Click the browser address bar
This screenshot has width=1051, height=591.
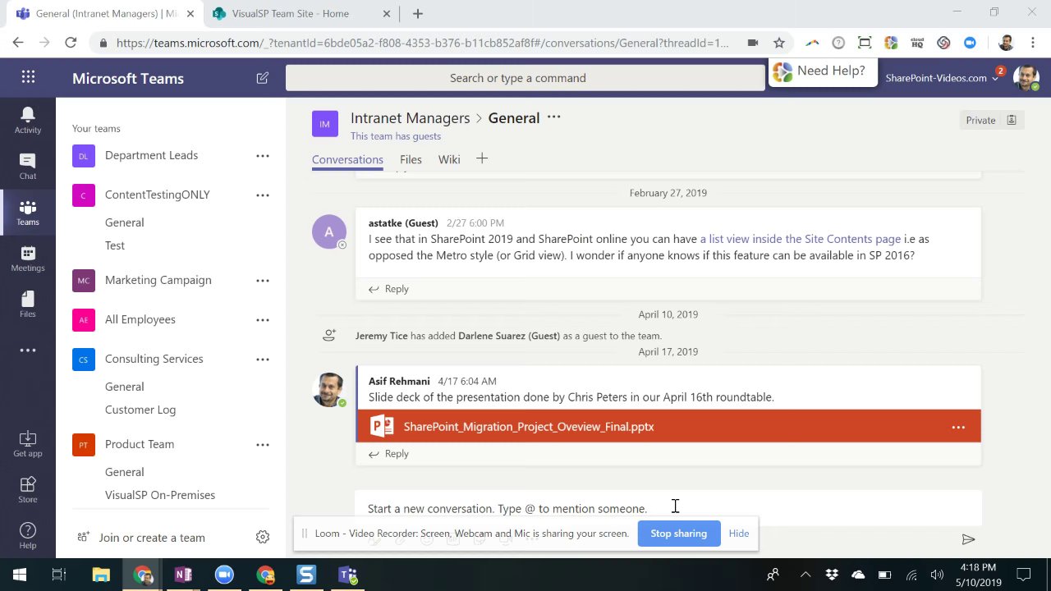[423, 43]
